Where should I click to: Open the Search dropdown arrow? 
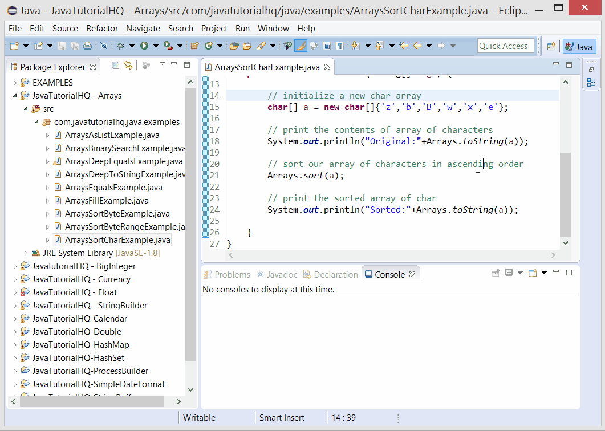[273, 46]
